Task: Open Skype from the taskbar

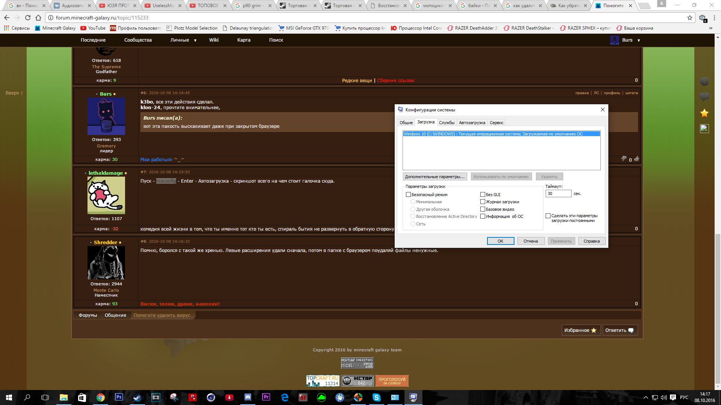Action: [x=377, y=397]
